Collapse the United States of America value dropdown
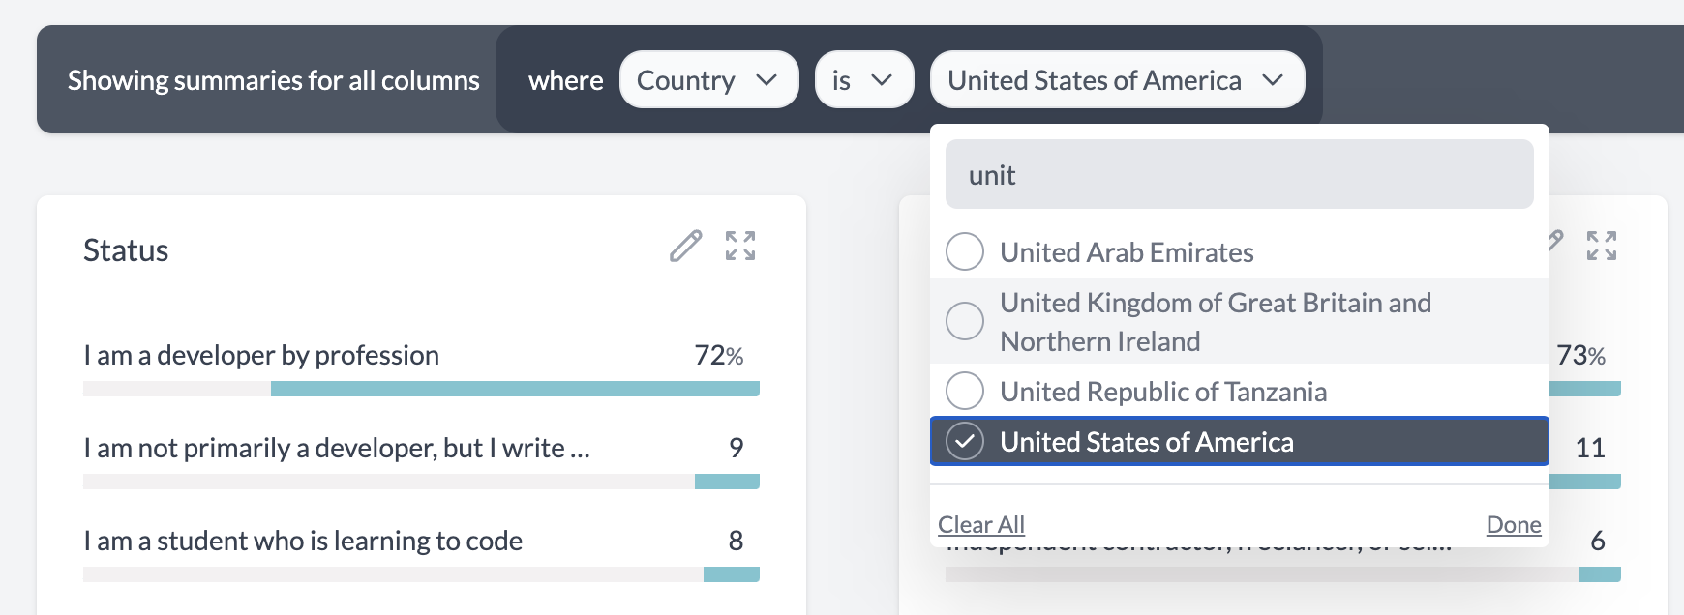1684x615 pixels. coord(1117,79)
